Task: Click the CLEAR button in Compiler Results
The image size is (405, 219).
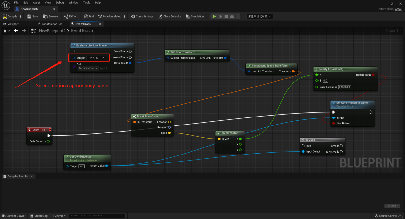Action: (x=392, y=206)
